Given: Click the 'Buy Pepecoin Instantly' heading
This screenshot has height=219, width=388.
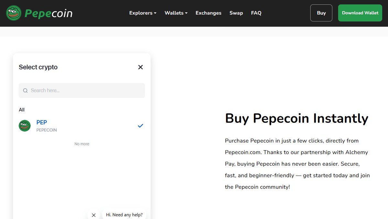Looking at the screenshot, I should pos(296,118).
